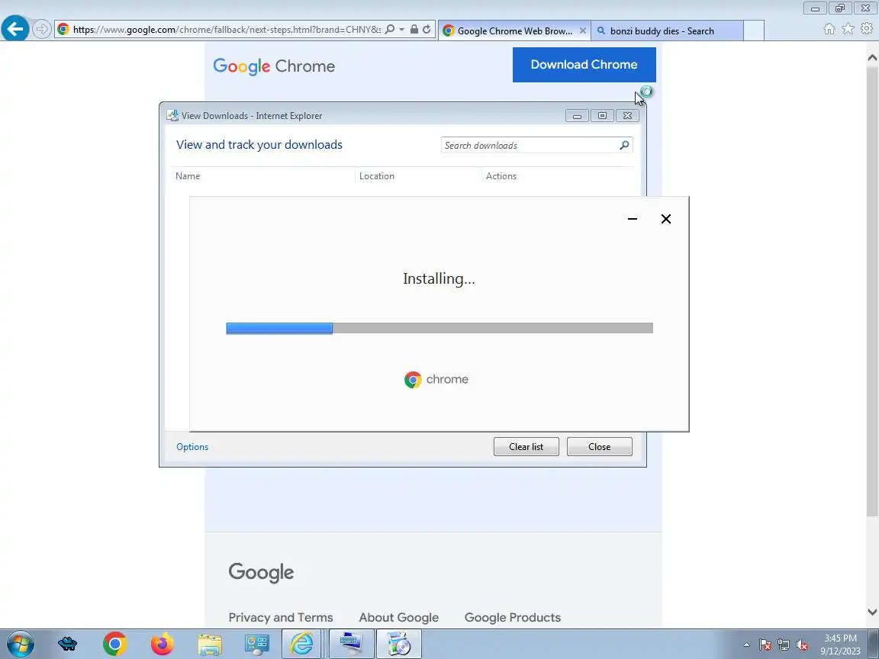
Task: Click the Google footer logo
Action: pos(261,573)
